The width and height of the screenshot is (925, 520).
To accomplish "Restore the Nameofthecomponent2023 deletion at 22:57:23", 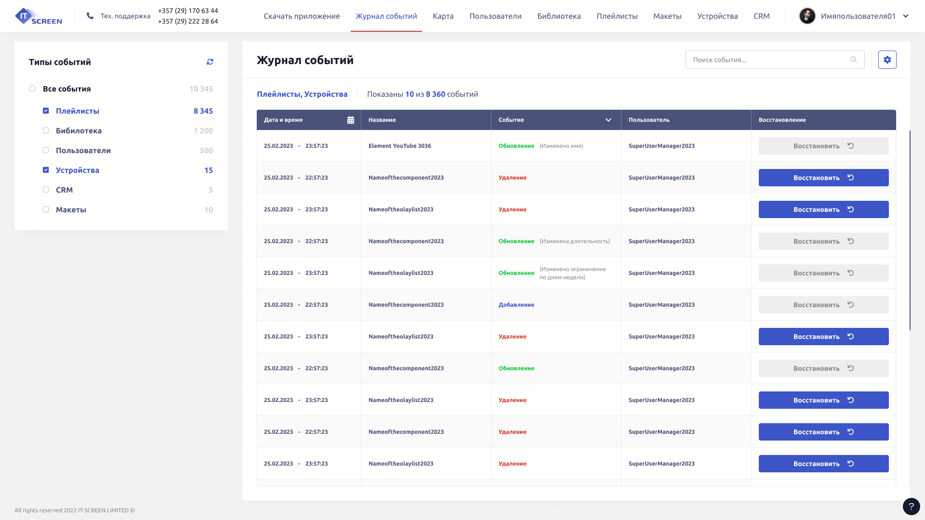I will 823,178.
